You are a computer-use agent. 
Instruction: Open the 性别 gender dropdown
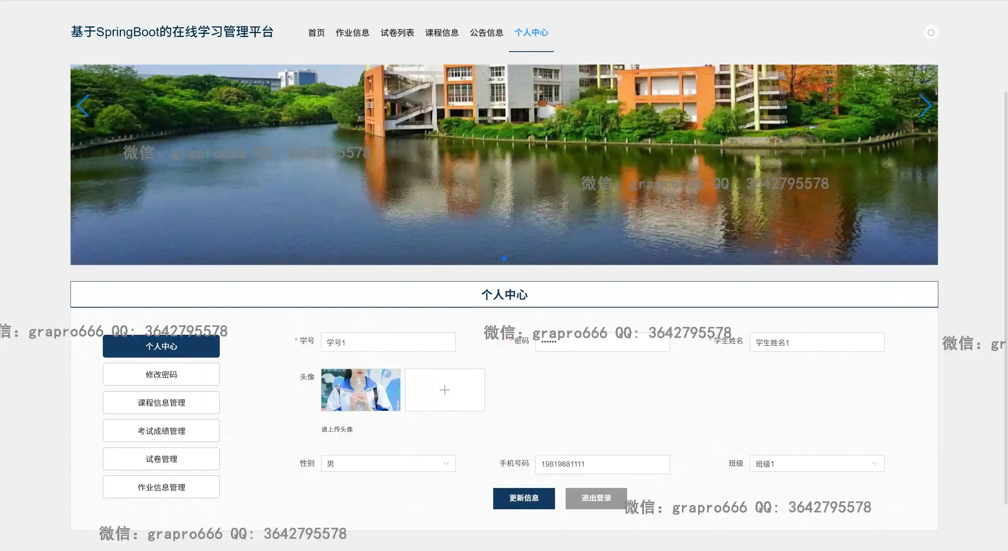[x=388, y=464]
